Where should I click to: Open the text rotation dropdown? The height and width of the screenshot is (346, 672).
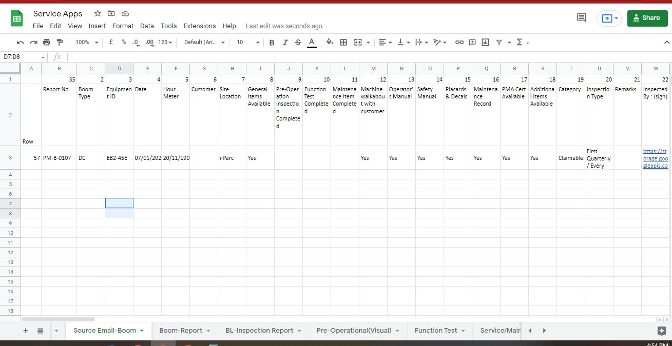(440, 43)
